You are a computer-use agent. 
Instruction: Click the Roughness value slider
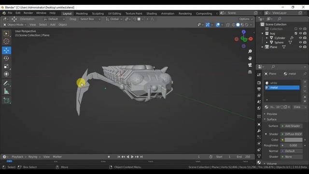(x=292, y=145)
